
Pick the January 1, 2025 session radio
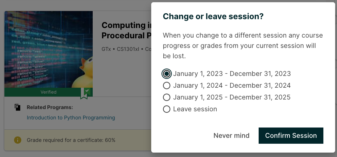[167, 97]
